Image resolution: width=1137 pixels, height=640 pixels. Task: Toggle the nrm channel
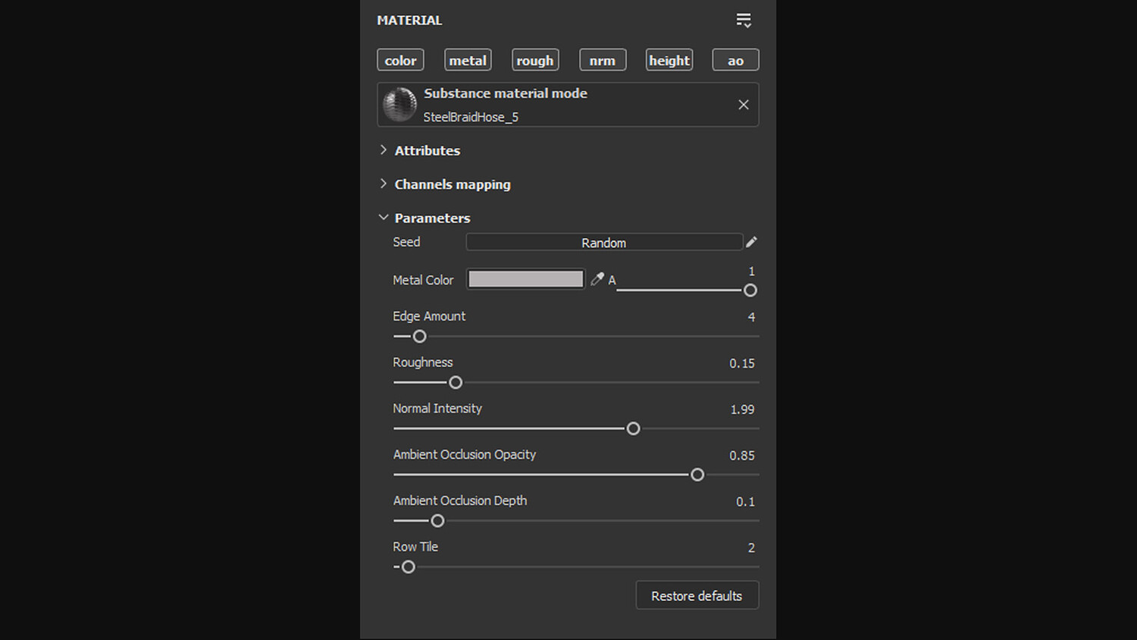click(603, 60)
